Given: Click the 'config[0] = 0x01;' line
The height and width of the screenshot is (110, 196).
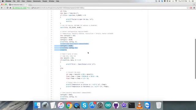Looking at the screenshot, I should coord(66,95).
